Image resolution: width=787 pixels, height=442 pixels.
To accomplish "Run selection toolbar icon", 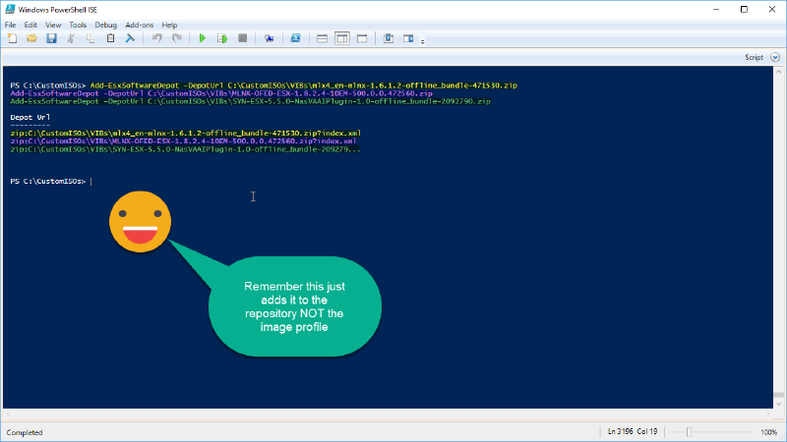I will [222, 38].
